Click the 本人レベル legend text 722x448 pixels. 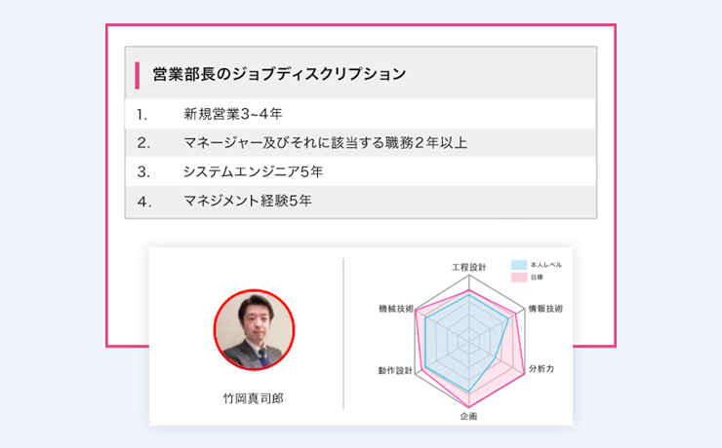(546, 265)
